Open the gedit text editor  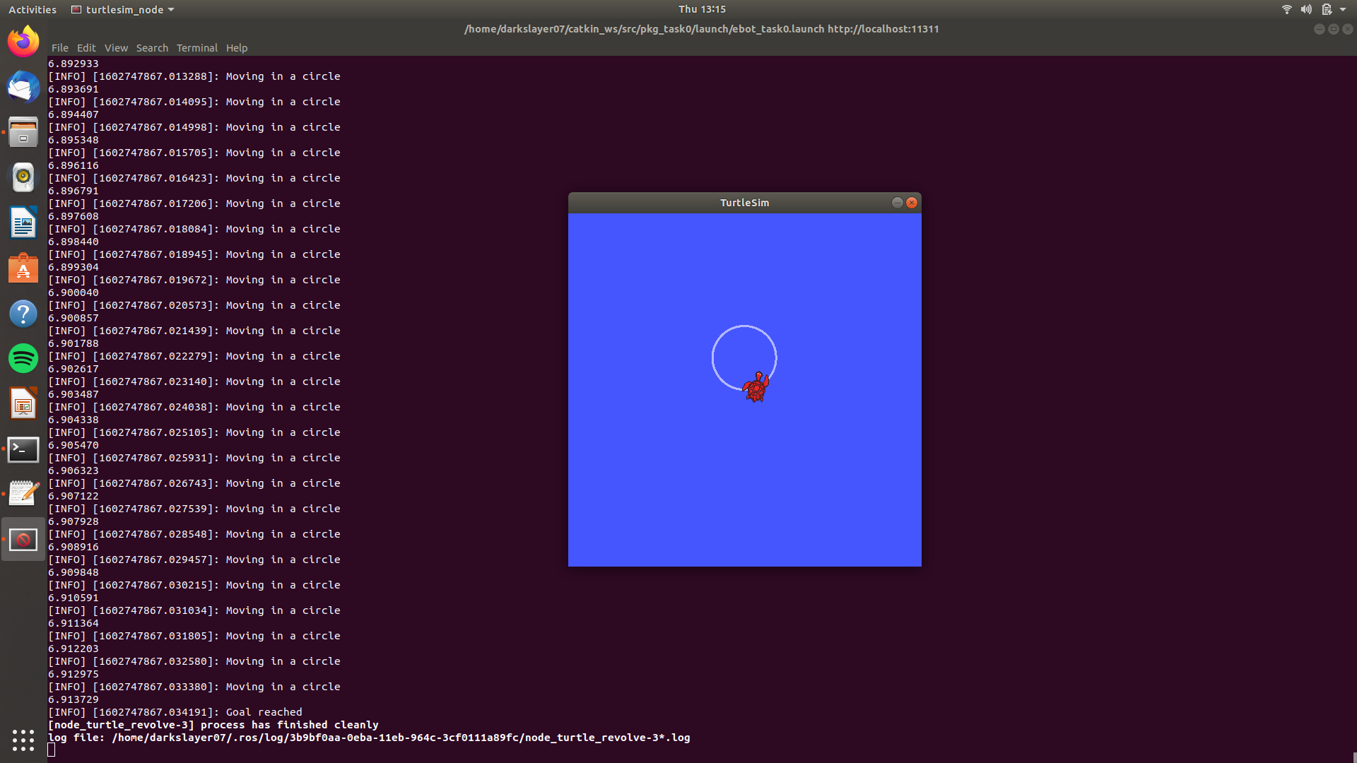click(x=23, y=494)
